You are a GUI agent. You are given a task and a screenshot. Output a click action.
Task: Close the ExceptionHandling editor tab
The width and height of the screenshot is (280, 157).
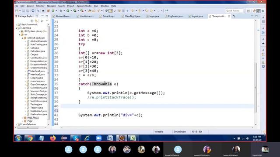click(x=229, y=16)
